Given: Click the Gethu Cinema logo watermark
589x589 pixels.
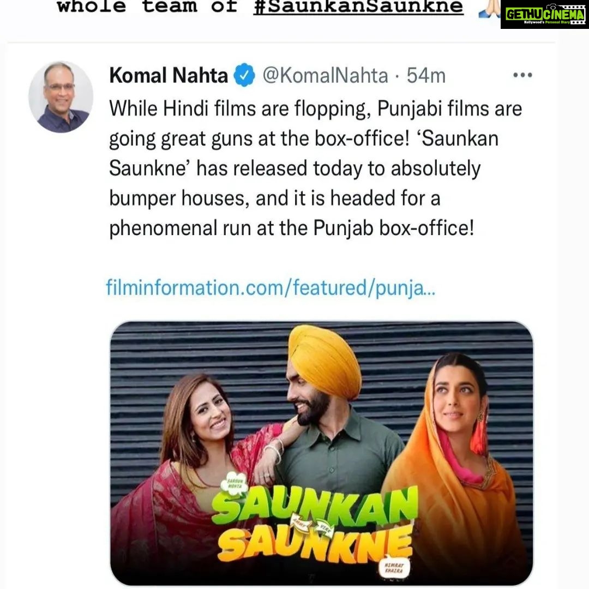Looking at the screenshot, I should coord(545,14).
